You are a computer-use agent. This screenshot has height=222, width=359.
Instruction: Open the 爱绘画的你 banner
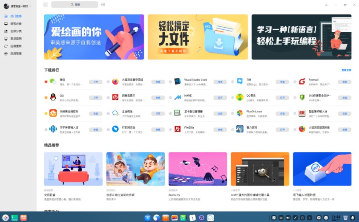94,37
